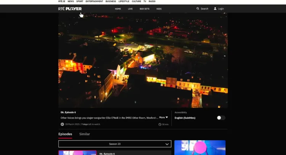The image size is (286, 155).
Task: Click the Accessibility heading text
Action: (181, 112)
